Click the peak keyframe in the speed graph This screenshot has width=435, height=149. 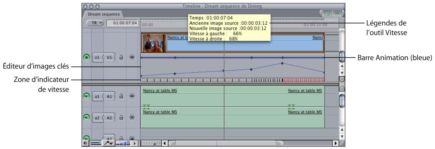(282, 63)
